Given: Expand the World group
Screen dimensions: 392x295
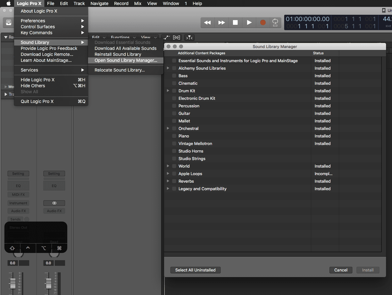Looking at the screenshot, I should pyautogui.click(x=168, y=166).
